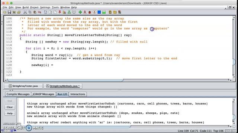Click the End button in Run I/O
The image size is (238, 133).
[x=10, y=101]
